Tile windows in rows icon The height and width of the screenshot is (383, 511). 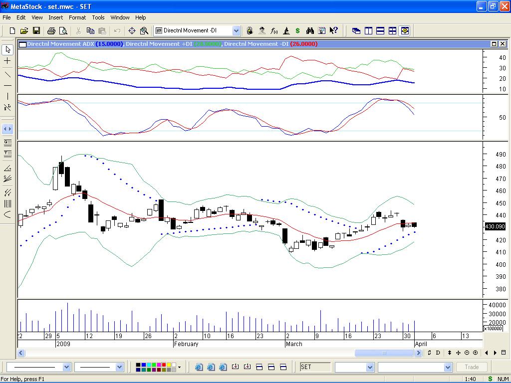pos(380,30)
